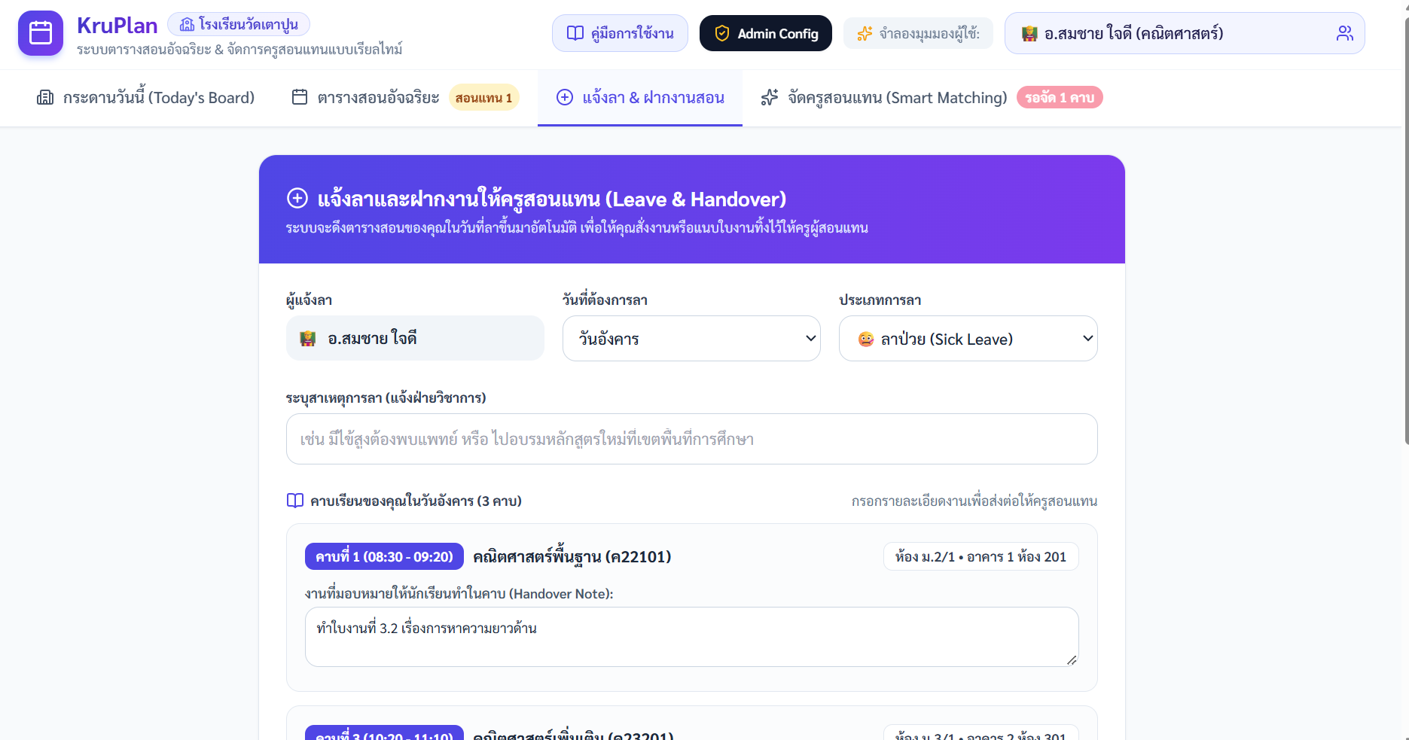Open the คู่มือการใช้งาน user guide
The image size is (1409, 740).
coord(620,33)
